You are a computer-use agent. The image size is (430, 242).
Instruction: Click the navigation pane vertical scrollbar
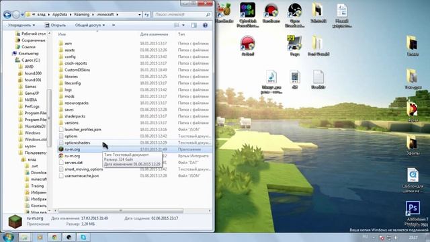coord(49,118)
